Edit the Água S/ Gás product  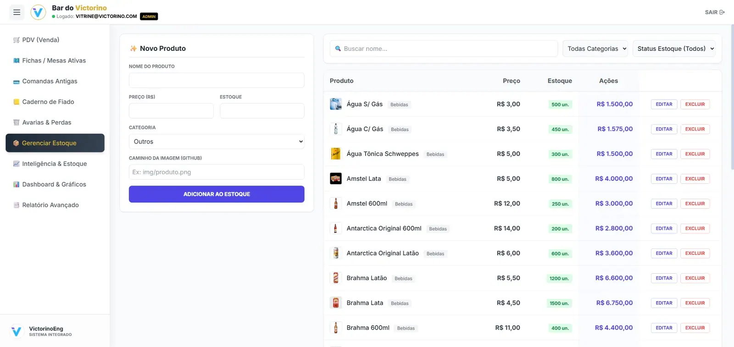[664, 104]
